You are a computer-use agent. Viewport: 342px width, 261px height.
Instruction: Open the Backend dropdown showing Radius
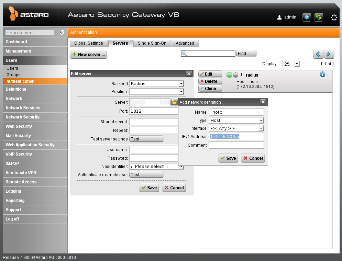coord(157,83)
